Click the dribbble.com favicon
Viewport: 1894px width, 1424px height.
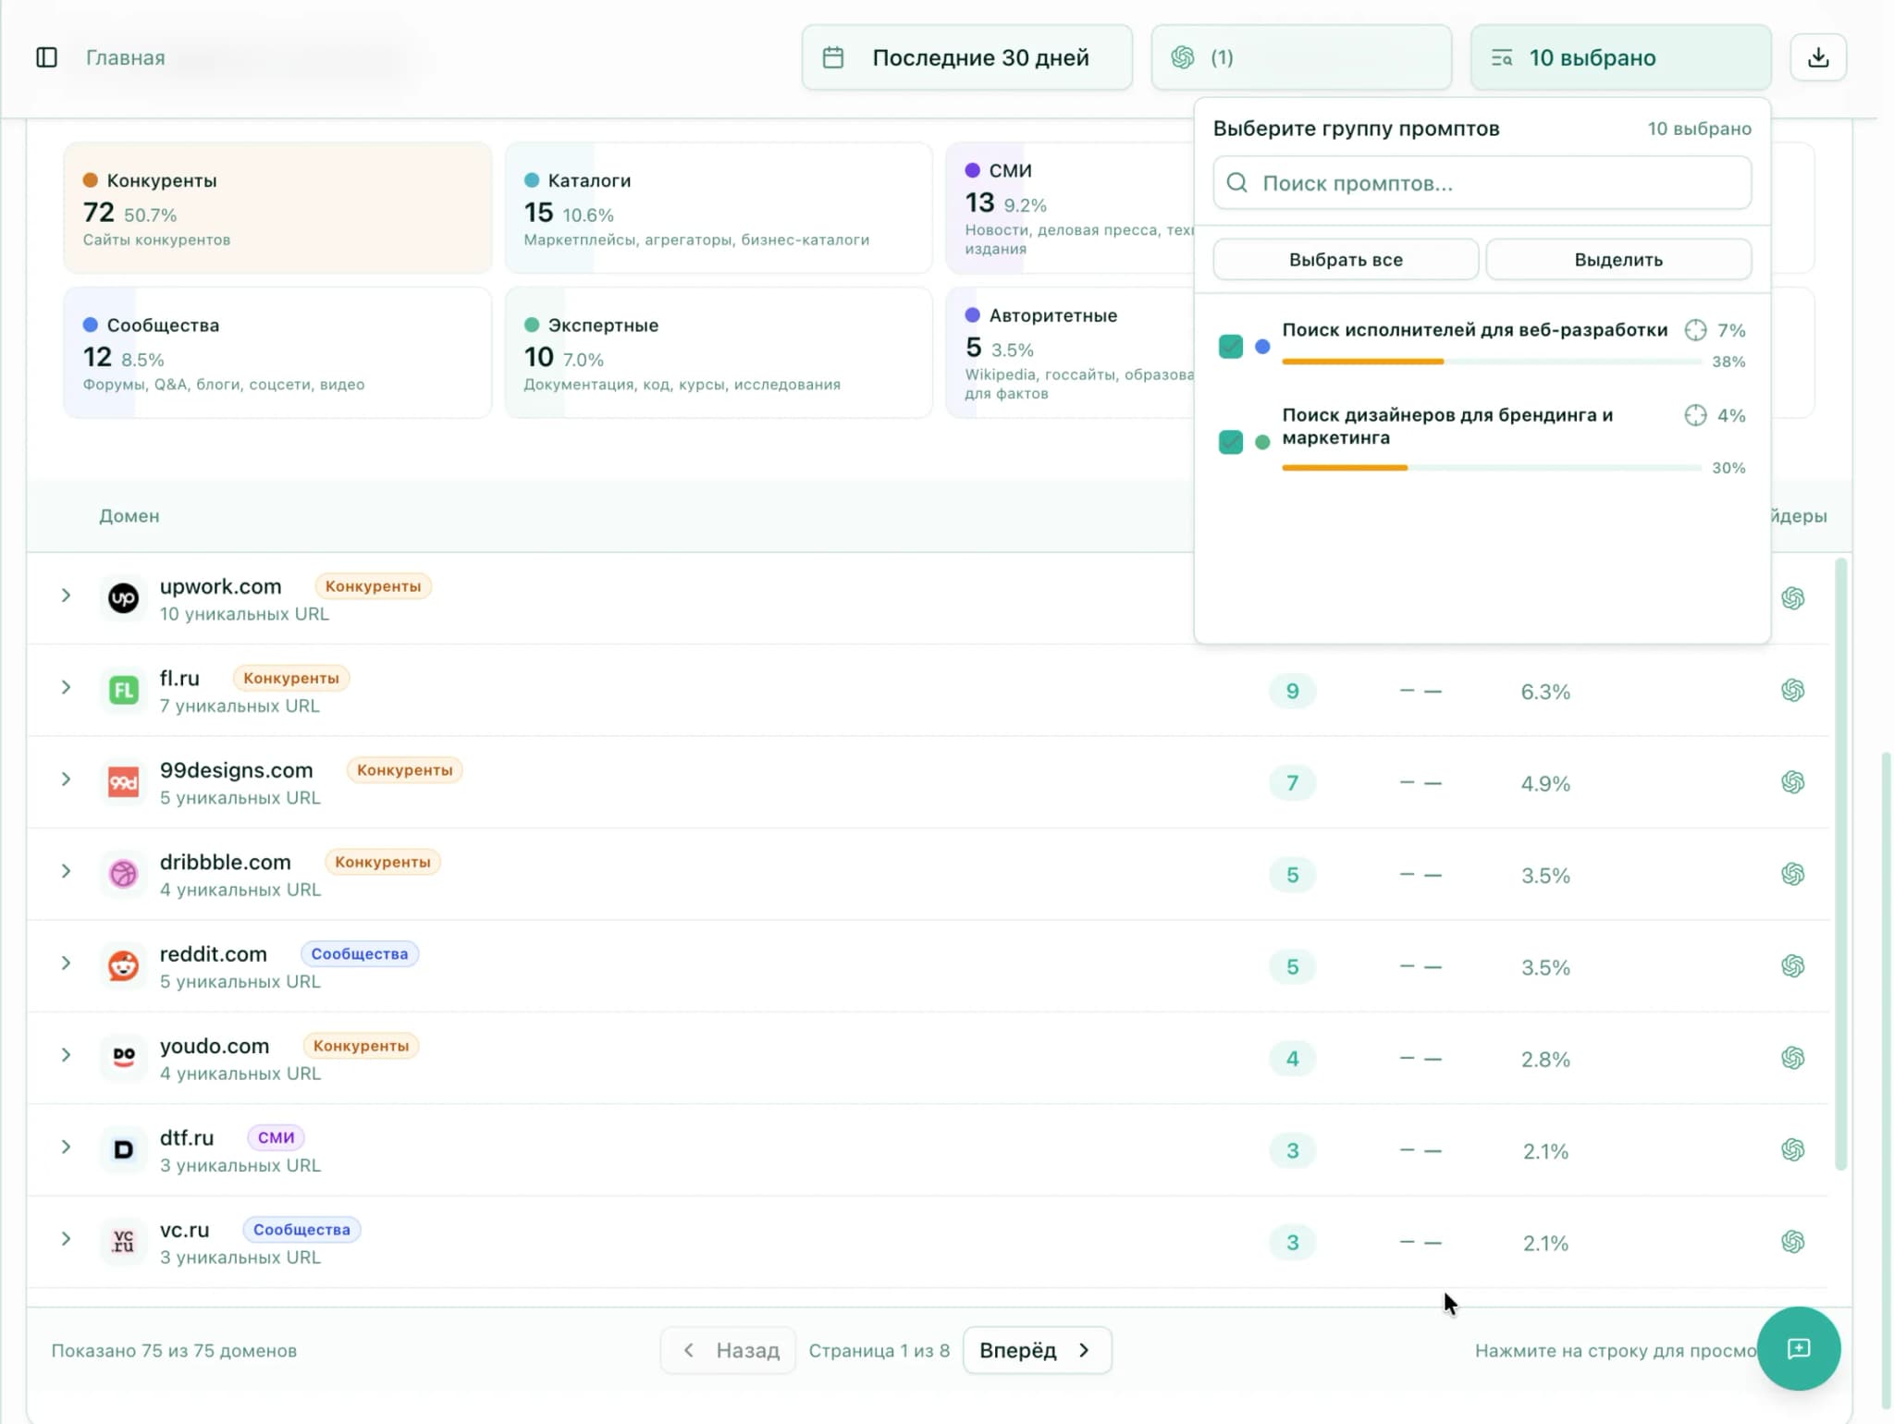coord(123,873)
